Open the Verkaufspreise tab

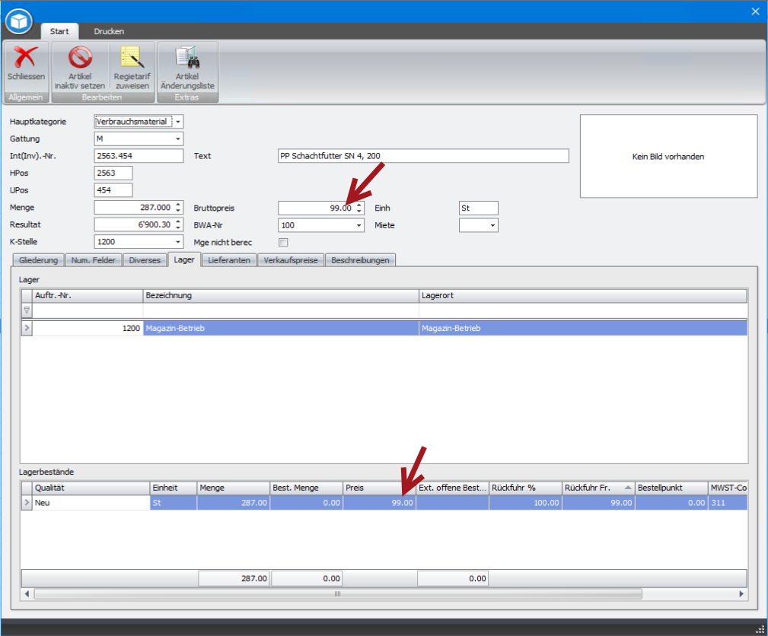pyautogui.click(x=291, y=260)
